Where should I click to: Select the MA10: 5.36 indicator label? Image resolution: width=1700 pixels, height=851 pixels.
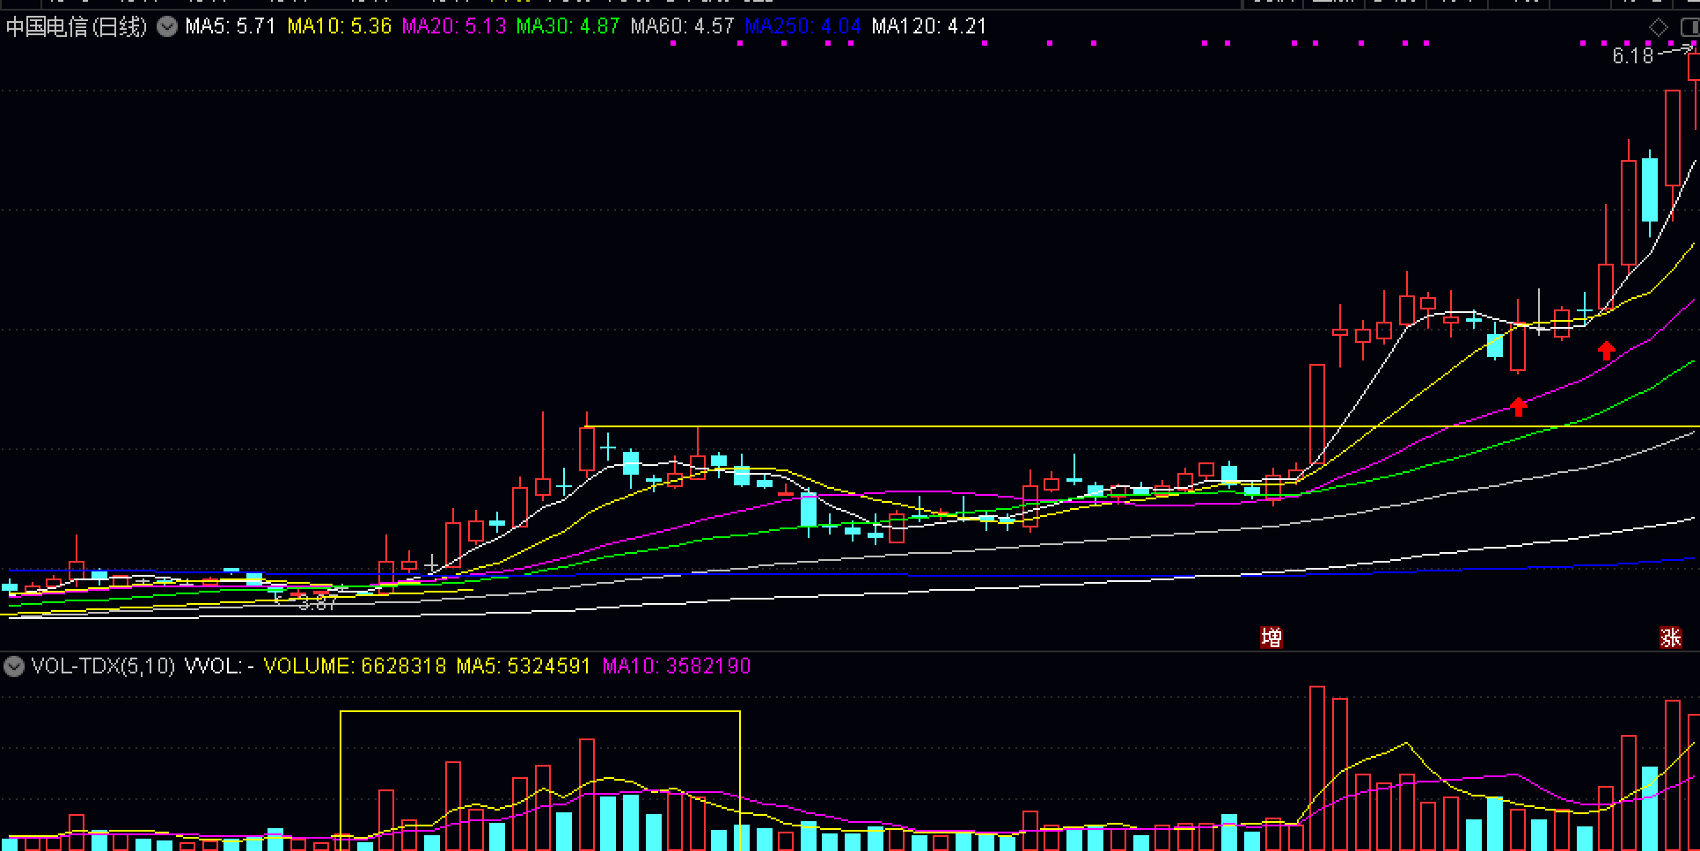pos(340,26)
